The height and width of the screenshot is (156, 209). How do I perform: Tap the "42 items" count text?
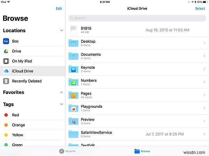point(86,97)
